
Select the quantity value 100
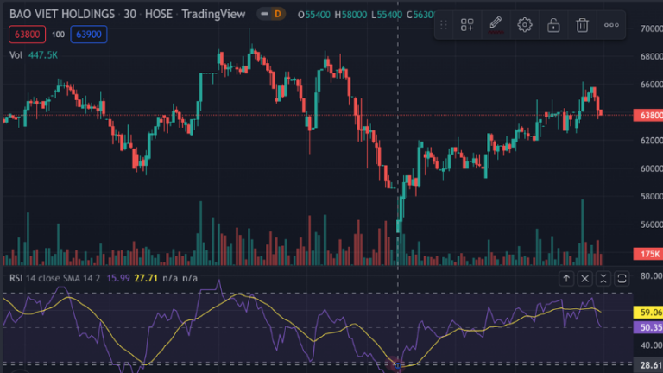[x=58, y=35]
